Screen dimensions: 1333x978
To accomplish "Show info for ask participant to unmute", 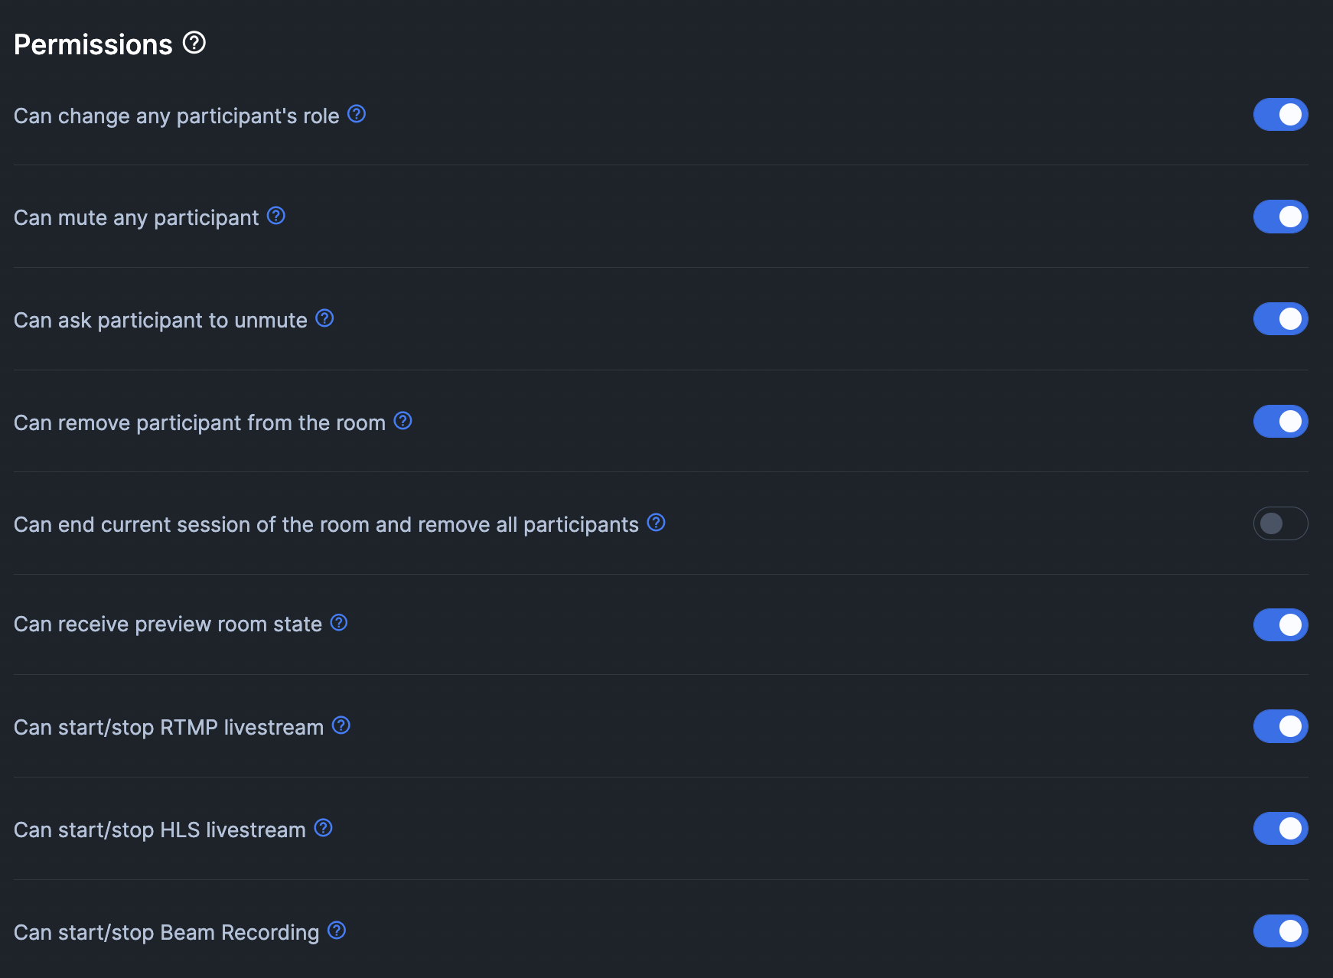I will point(324,318).
